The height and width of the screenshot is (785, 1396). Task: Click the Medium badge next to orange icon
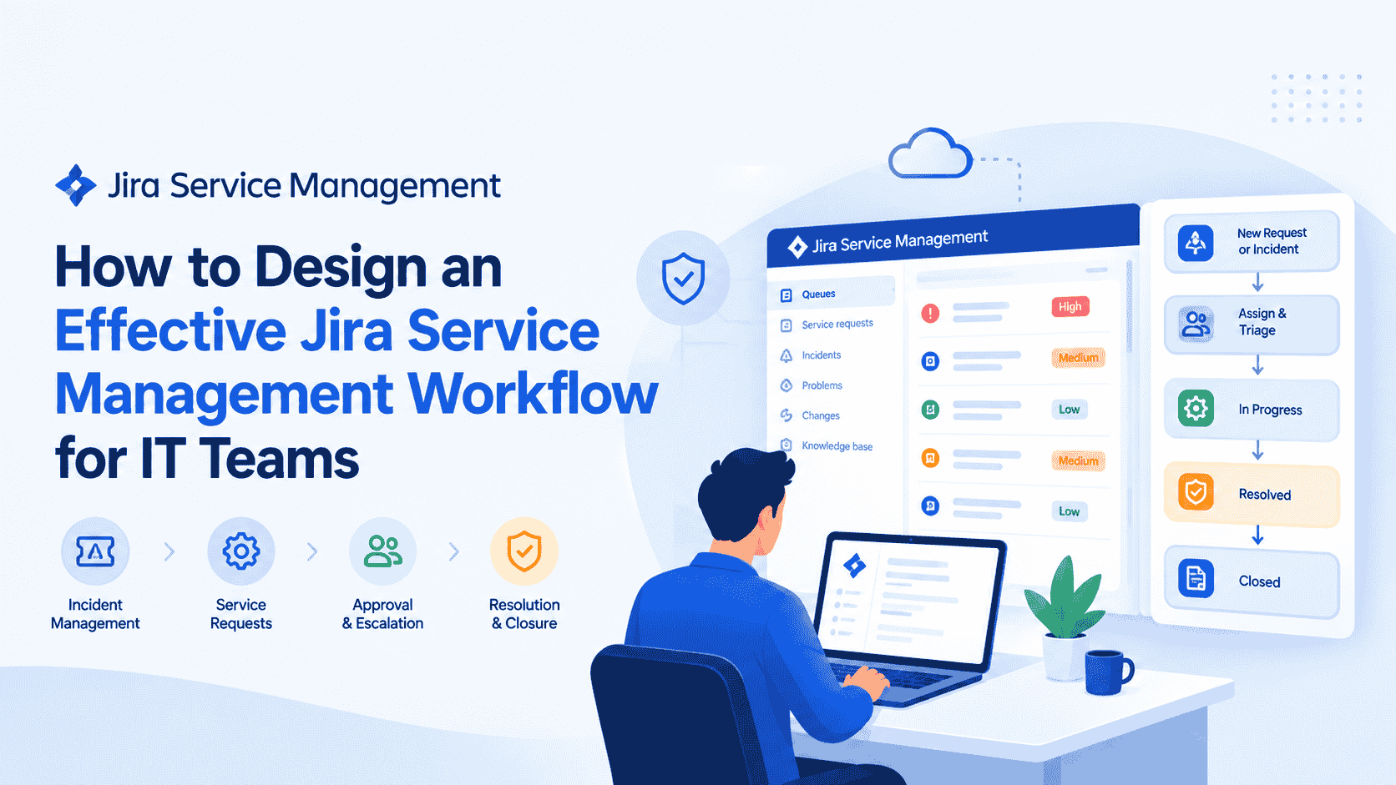1078,460
